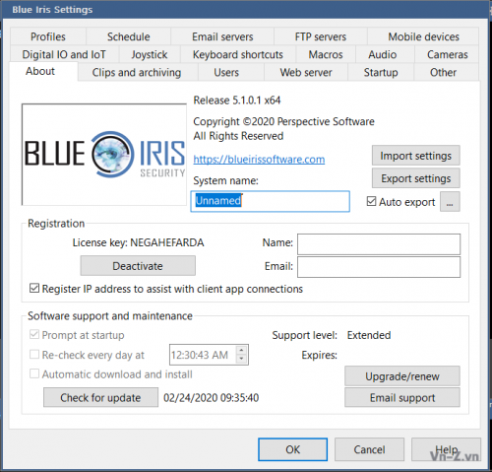Image resolution: width=492 pixels, height=472 pixels.
Task: Click the Cancel button
Action: (x=369, y=449)
